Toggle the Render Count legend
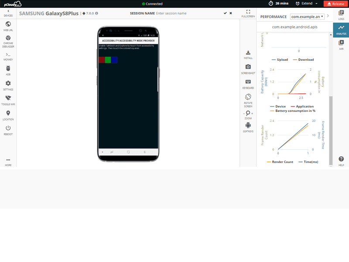 280,162
